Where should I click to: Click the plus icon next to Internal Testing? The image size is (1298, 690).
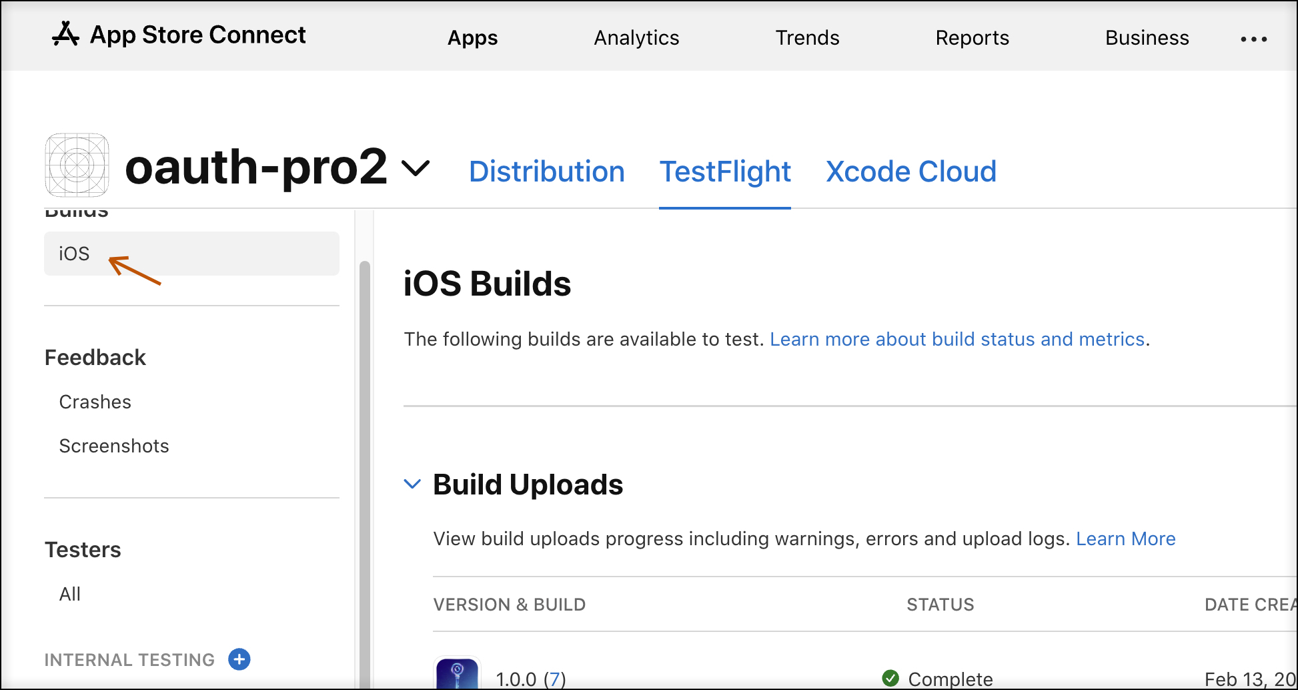coord(239,659)
